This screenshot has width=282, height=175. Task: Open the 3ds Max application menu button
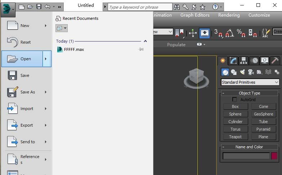point(8,9)
